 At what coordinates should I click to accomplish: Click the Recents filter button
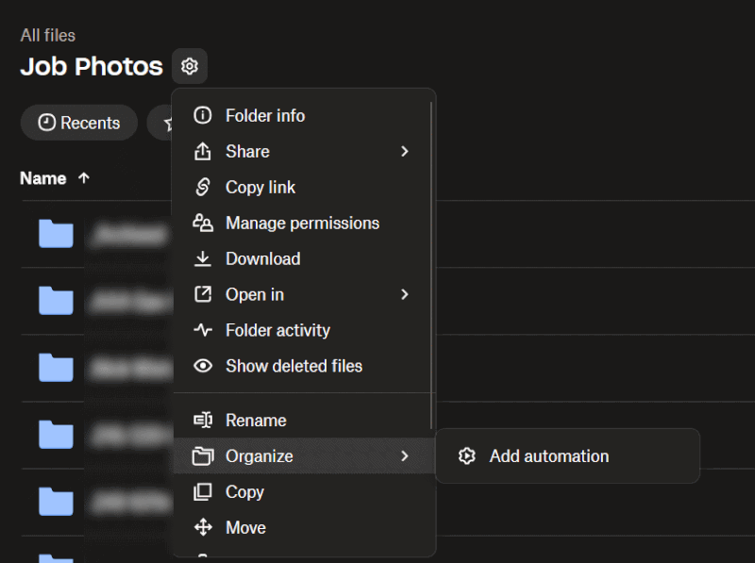[x=79, y=123]
